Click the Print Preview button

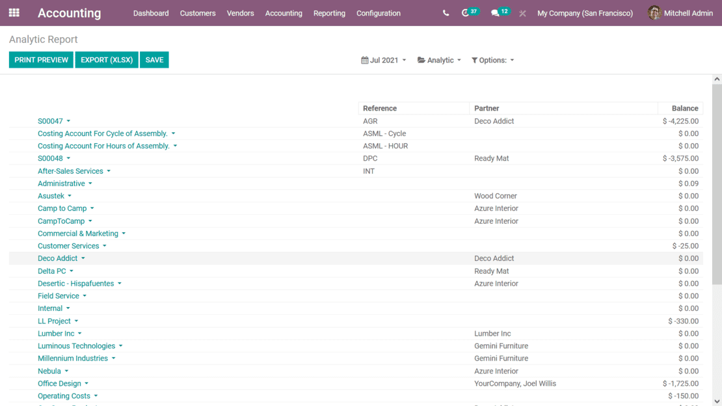[x=41, y=60]
